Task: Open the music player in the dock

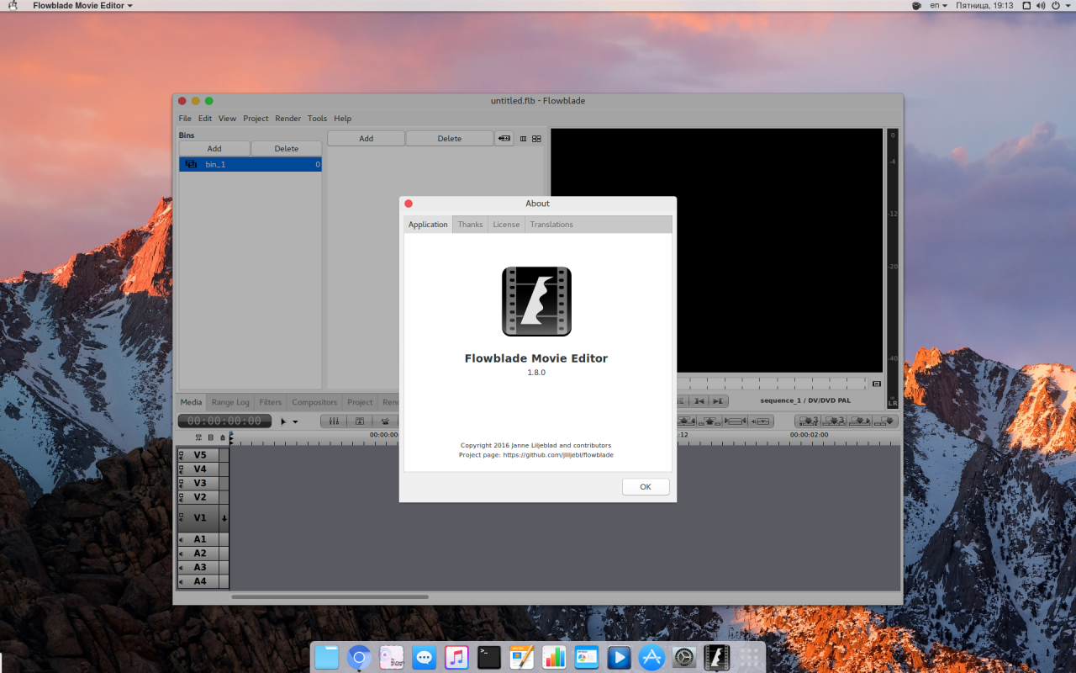Action: pos(456,657)
